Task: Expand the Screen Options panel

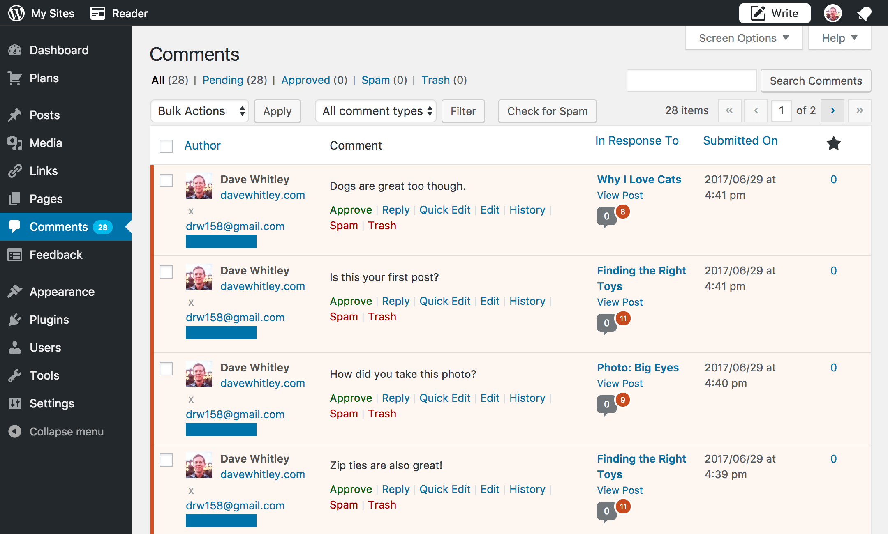Action: point(743,38)
